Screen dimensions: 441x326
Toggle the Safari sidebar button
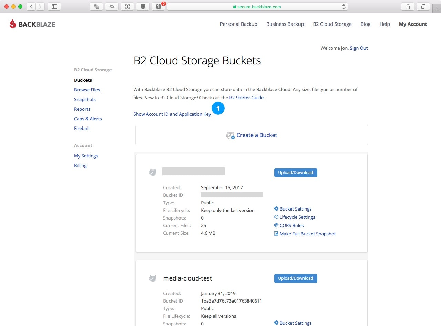tap(54, 6)
